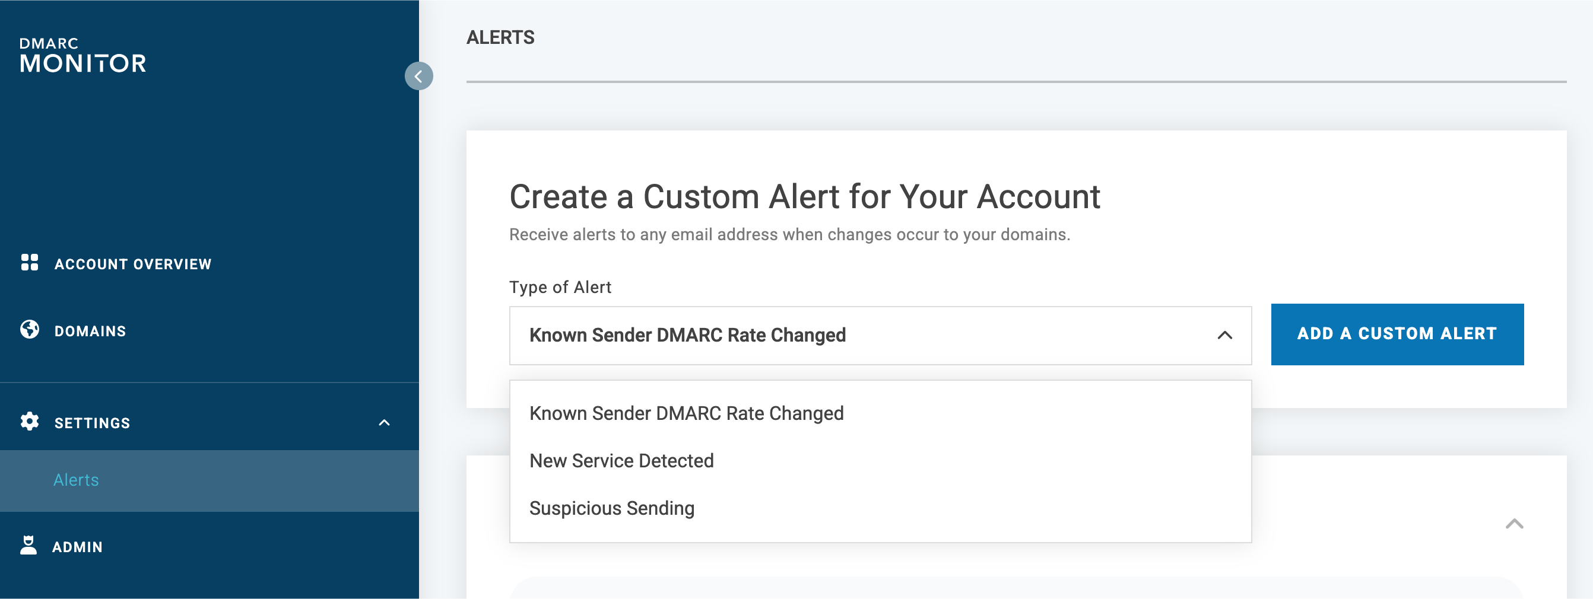Collapse the sidebar using the circular chevron
The height and width of the screenshot is (599, 1593).
420,76
